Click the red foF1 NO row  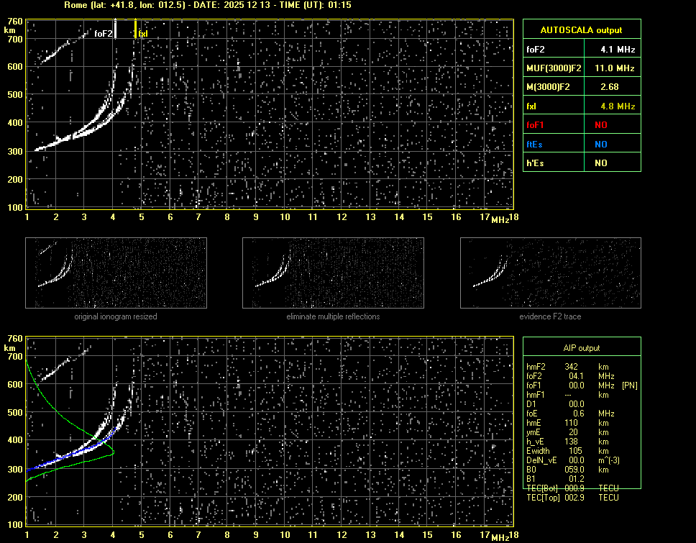tap(581, 125)
